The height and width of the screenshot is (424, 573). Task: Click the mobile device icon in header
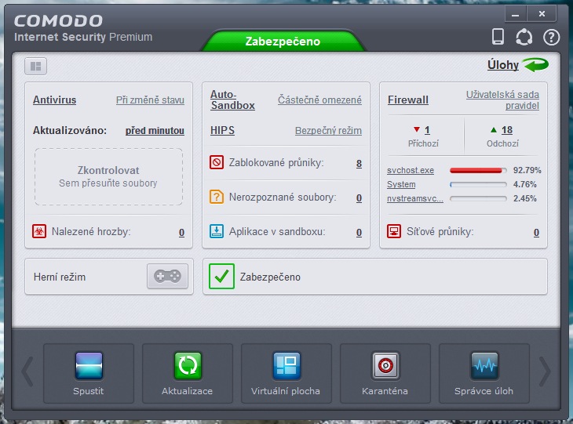[498, 36]
